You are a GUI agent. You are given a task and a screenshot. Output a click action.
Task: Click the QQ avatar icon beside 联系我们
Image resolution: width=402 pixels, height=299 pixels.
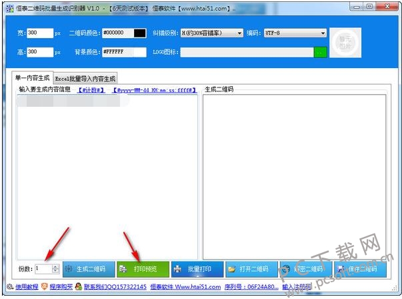tap(79, 286)
